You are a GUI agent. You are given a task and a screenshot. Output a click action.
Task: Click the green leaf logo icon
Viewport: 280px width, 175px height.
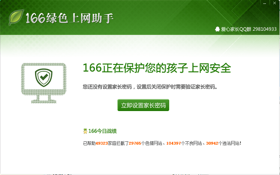pyautogui.click(x=16, y=17)
